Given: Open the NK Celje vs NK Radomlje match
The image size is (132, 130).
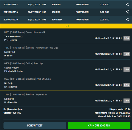Looking at the screenshot, I should [11, 85].
